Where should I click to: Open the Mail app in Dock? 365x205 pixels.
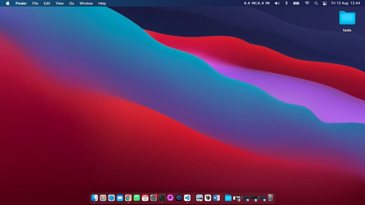coord(120,198)
